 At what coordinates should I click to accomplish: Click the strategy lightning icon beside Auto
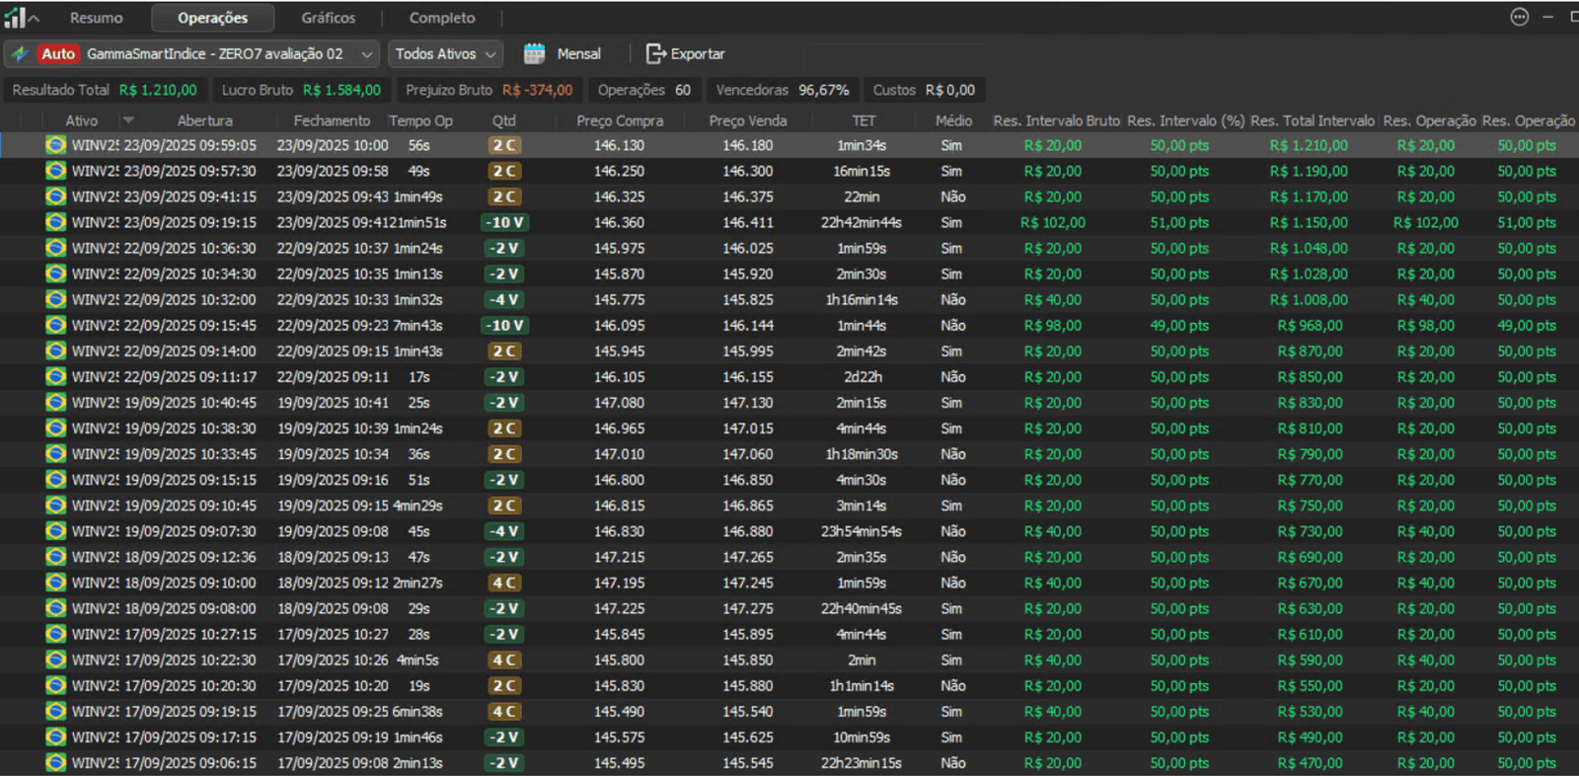click(x=20, y=53)
